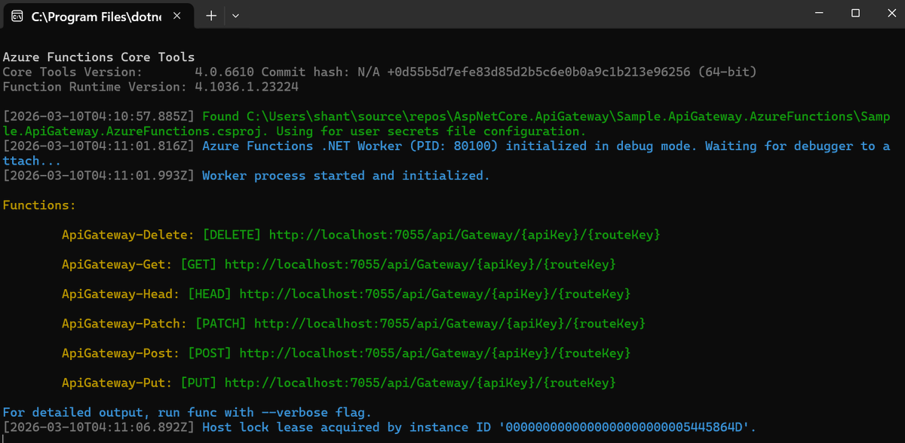Click "Azure Functions .NET Worker (PID: 80100)" text

[350, 146]
